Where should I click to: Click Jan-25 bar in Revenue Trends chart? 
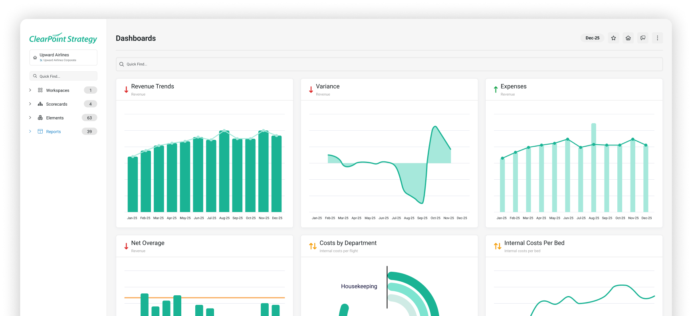[133, 184]
